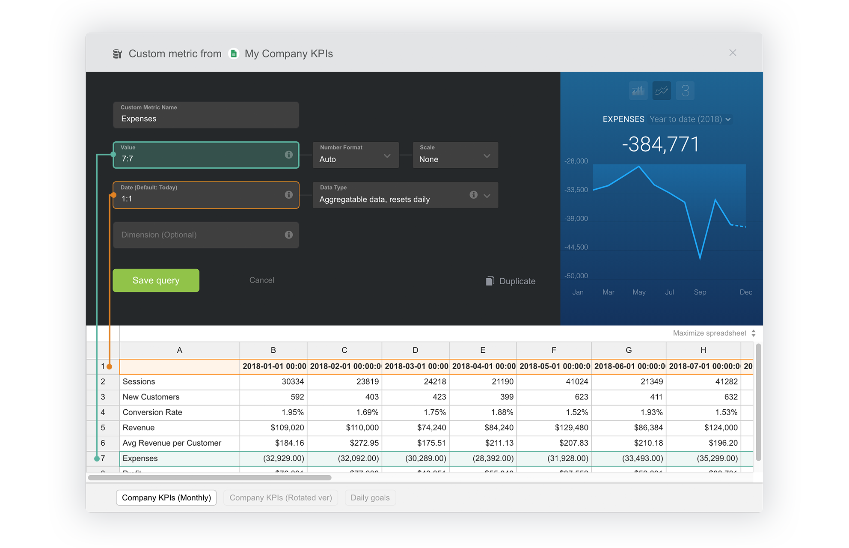
Task: Click the Duplicate copy icon
Action: click(x=489, y=281)
